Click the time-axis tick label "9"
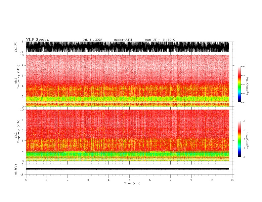The height and width of the screenshot is (202, 262). 212,180
